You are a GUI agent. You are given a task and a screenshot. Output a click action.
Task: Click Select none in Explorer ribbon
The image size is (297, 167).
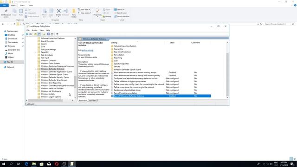pyautogui.click(x=120, y=13)
